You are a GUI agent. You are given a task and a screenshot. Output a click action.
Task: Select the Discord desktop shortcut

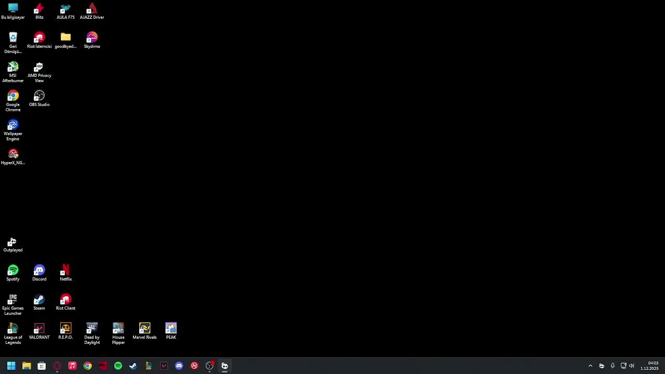pos(39,273)
